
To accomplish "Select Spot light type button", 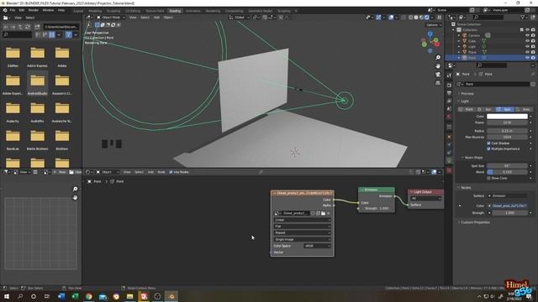I will pos(504,109).
